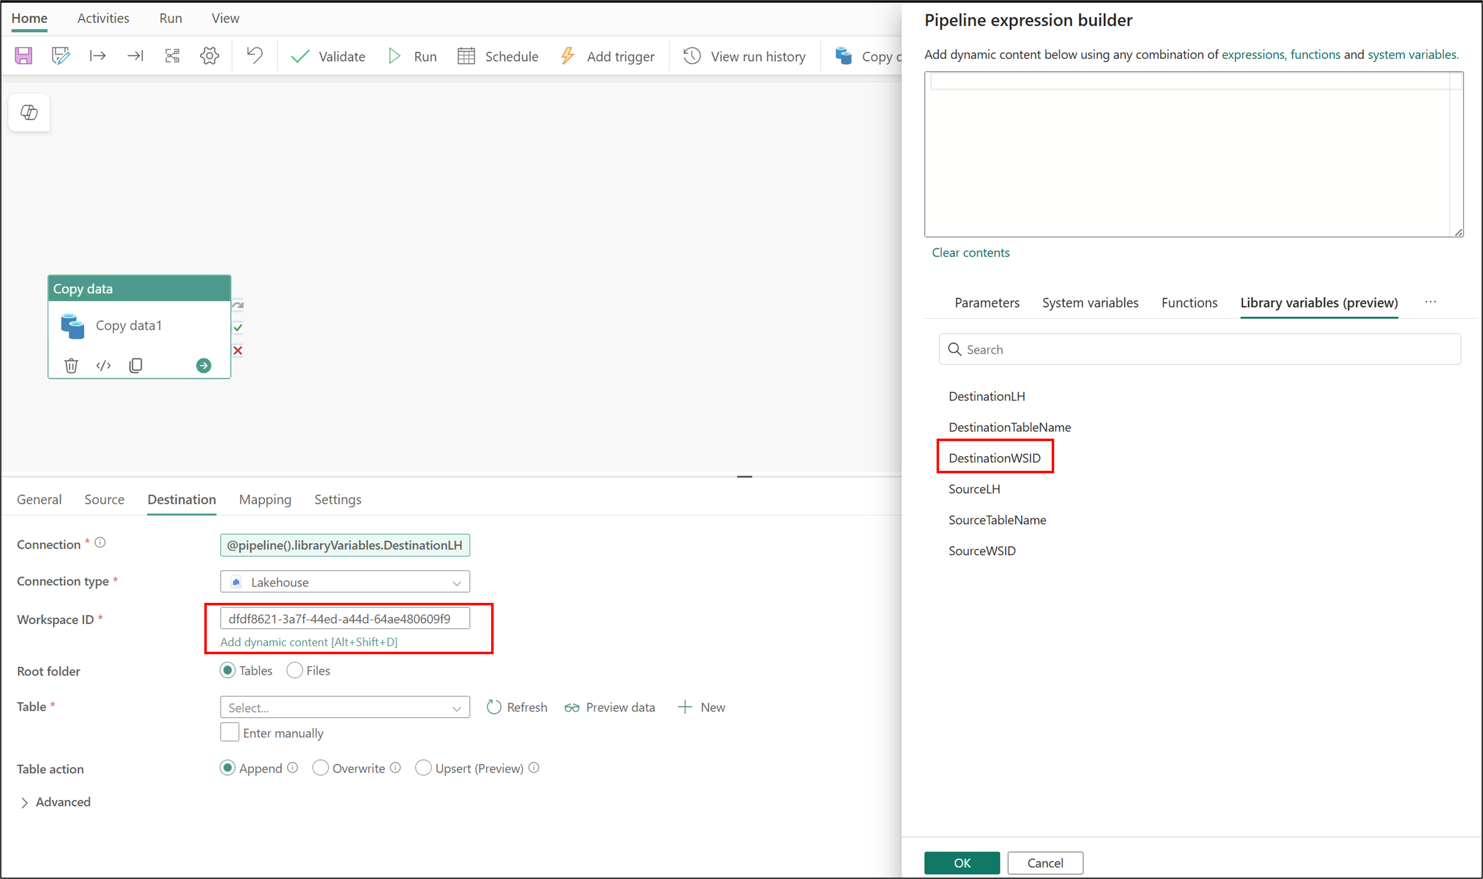Image resolution: width=1483 pixels, height=879 pixels.
Task: Open the Table Select dropdown
Action: tap(345, 708)
